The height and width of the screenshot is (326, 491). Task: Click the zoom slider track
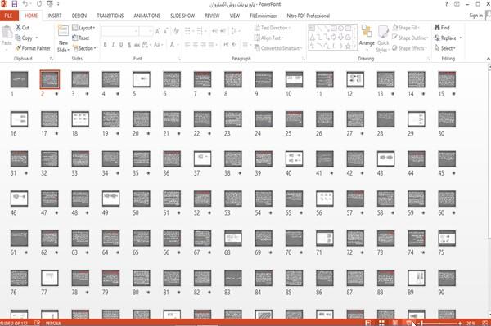click(x=439, y=324)
